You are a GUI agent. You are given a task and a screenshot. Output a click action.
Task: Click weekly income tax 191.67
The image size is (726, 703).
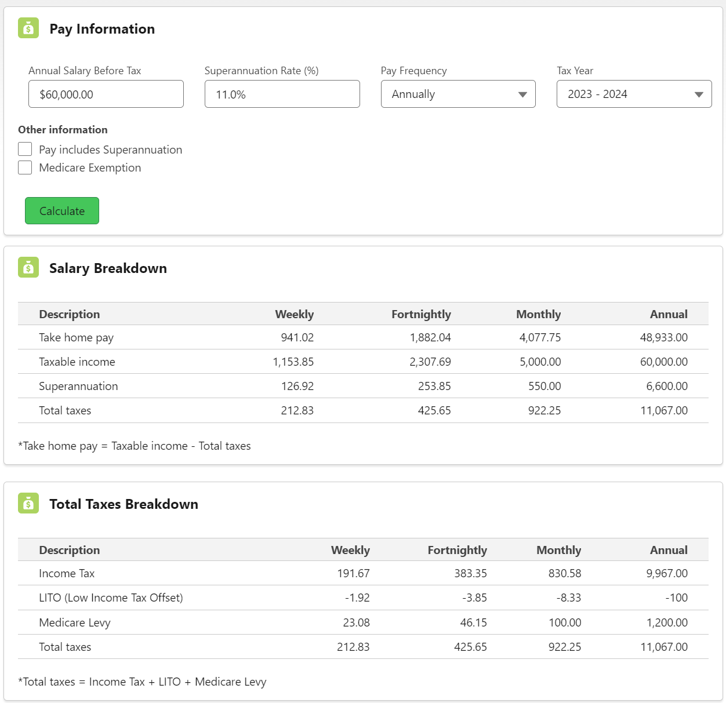coord(354,573)
